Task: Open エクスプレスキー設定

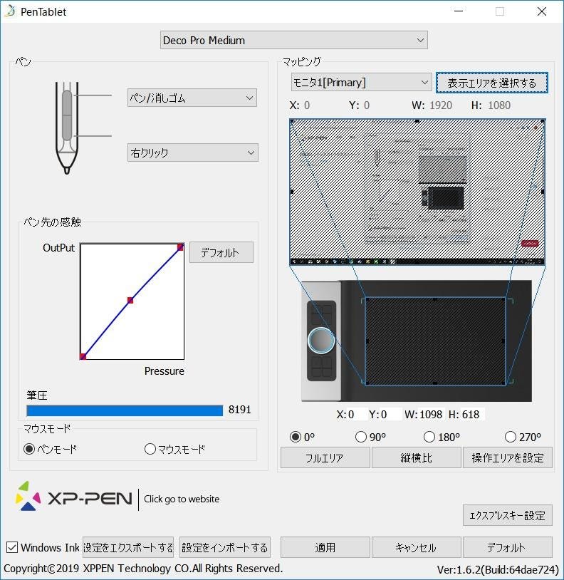Action: [x=508, y=515]
